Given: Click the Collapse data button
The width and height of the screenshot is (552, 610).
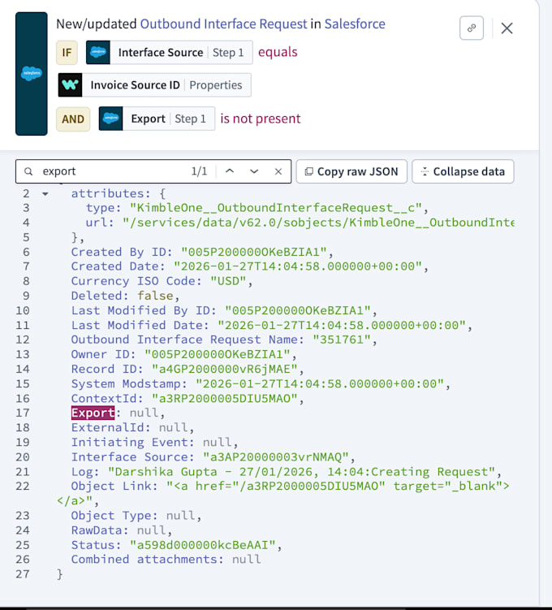Looking at the screenshot, I should [x=463, y=171].
